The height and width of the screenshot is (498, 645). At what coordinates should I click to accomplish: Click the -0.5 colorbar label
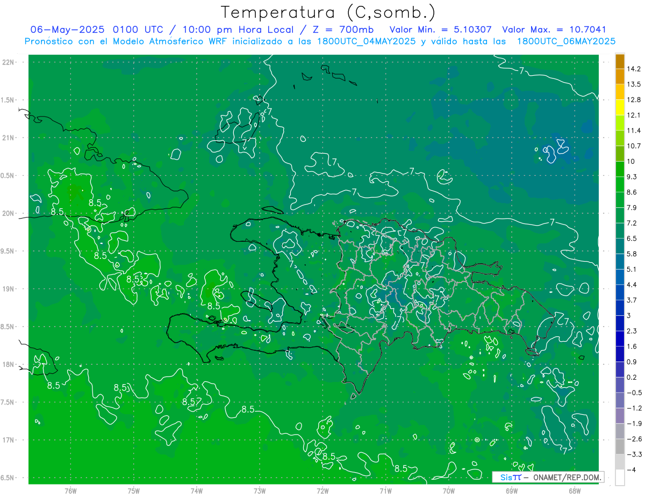pyautogui.click(x=634, y=393)
